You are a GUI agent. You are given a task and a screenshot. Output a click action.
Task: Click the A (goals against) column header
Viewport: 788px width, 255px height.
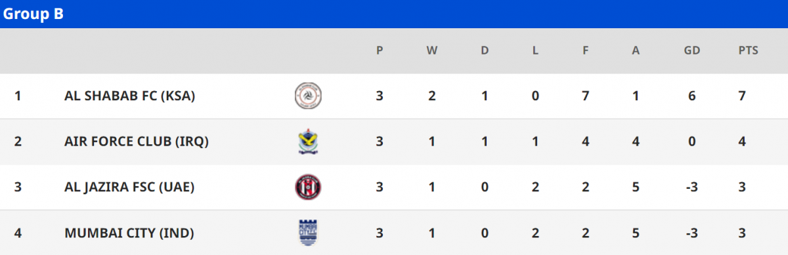pyautogui.click(x=636, y=50)
